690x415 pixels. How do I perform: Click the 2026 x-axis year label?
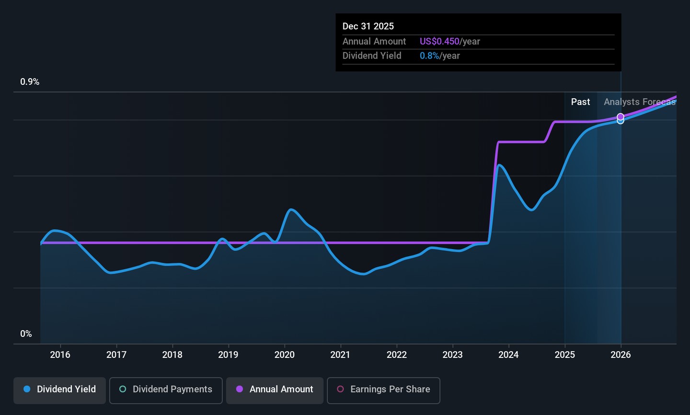tap(621, 355)
